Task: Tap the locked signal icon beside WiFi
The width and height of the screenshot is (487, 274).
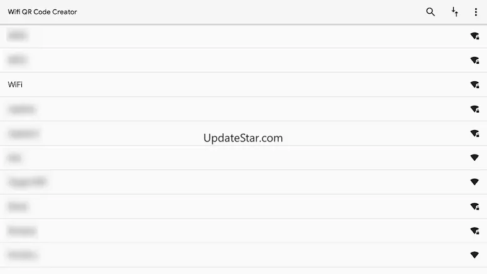Action: 474,84
